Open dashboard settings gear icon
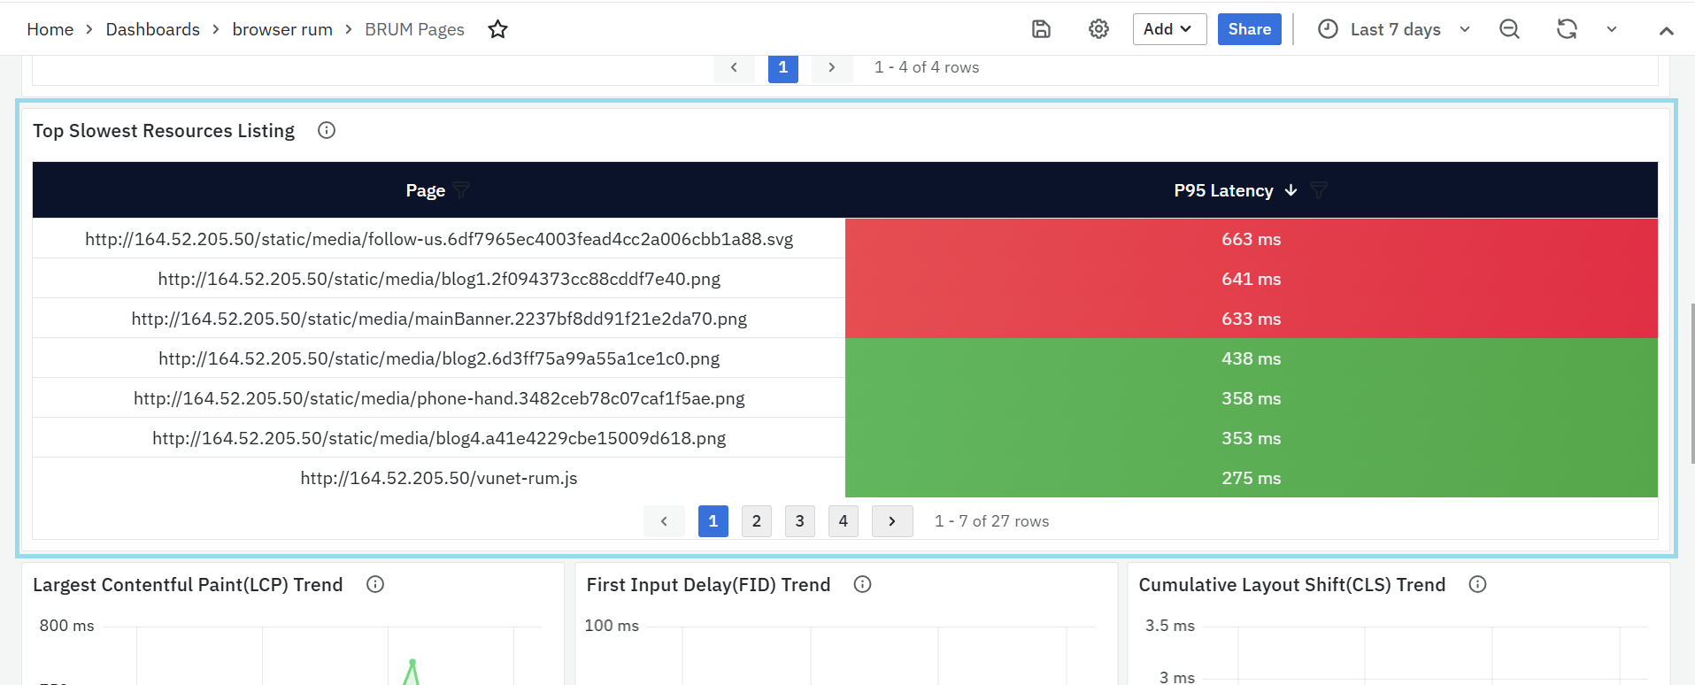Screen dimensions: 1695x685 [1098, 29]
